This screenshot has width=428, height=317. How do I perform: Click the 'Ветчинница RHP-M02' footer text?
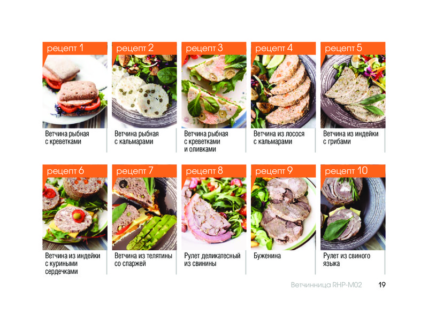click(326, 285)
